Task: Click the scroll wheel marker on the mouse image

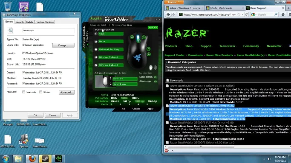Action: [x=138, y=41]
